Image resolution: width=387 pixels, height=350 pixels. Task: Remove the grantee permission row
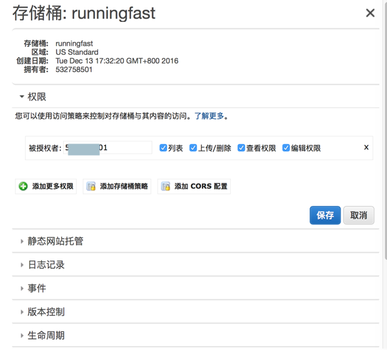(366, 147)
